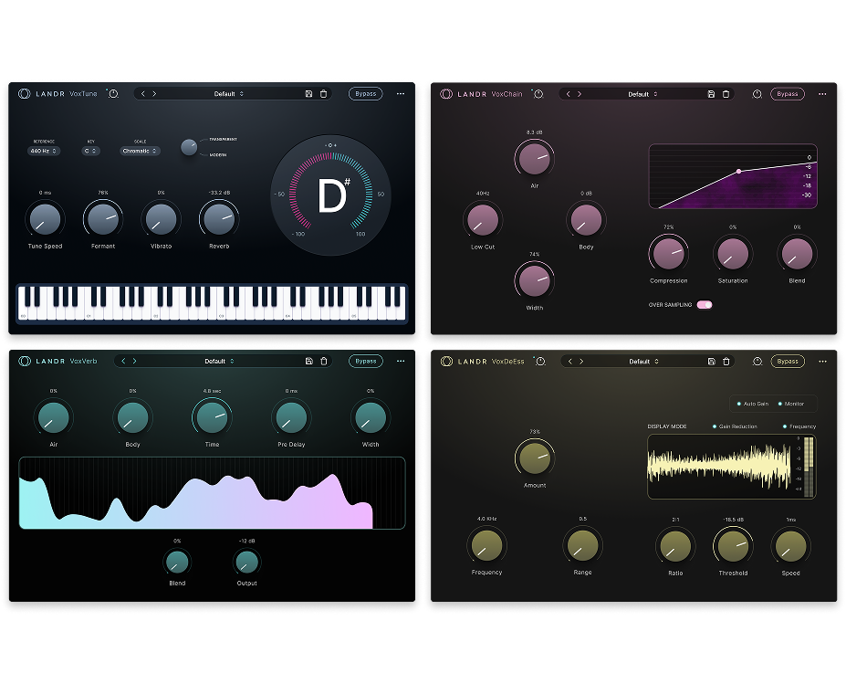The width and height of the screenshot is (846, 684).
Task: Go to next preset in VoxChain
Action: click(580, 94)
